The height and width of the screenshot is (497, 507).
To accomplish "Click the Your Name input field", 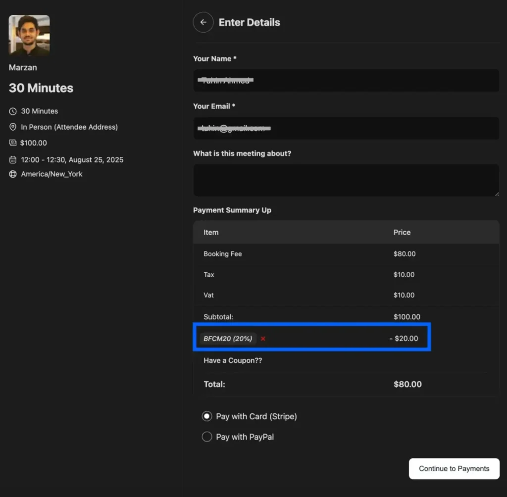I will (x=346, y=80).
